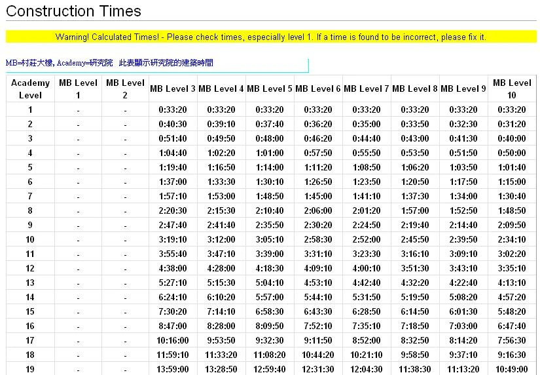The image size is (540, 375).
Task: Click the "2:06:00" cell in row 8
Action: point(318,211)
